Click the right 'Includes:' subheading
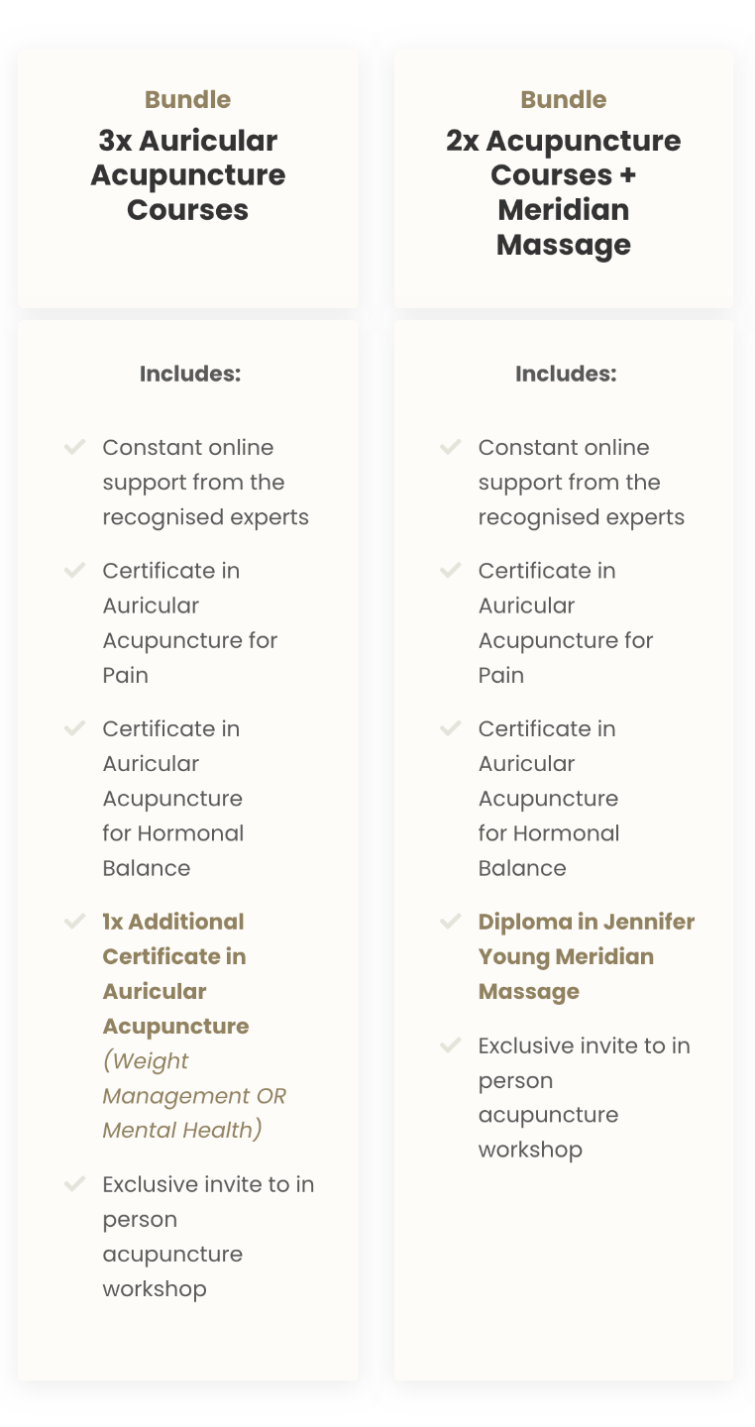Screen dimensions: 755x1427 [x=566, y=374]
